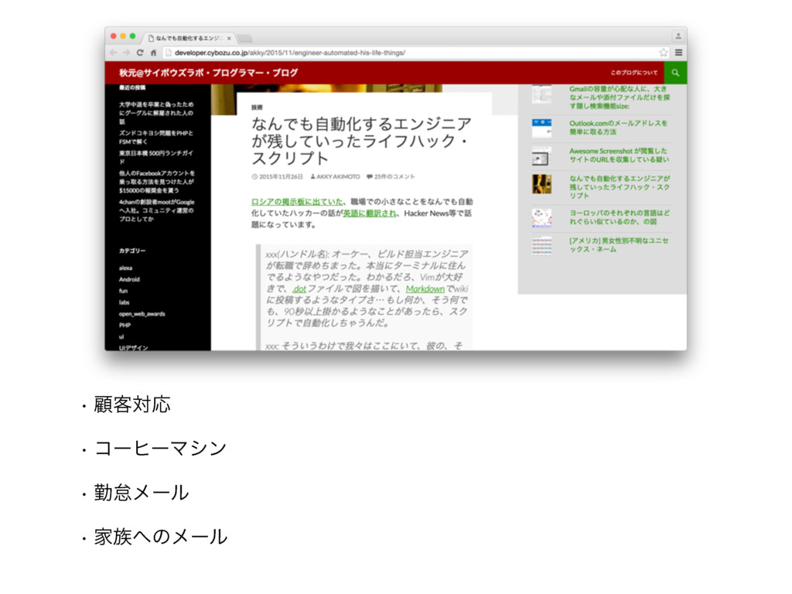
Task: Close the browser tab with x
Action: pyautogui.click(x=229, y=39)
